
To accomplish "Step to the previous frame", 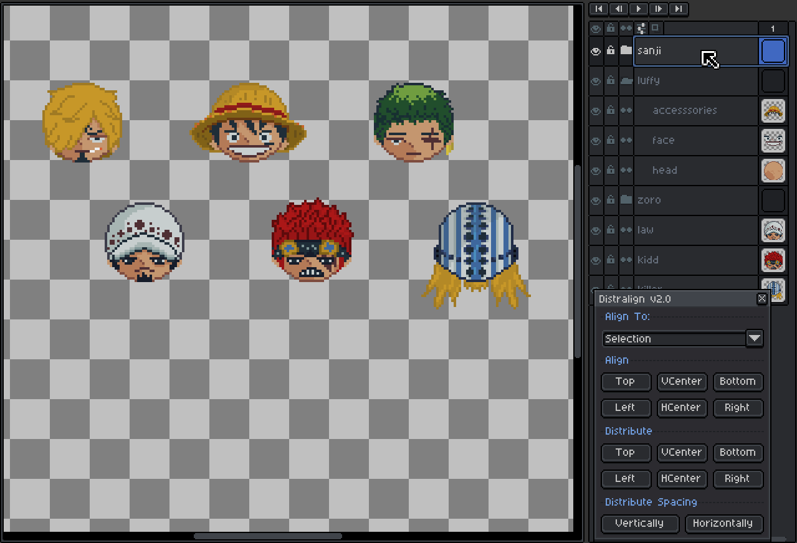I will pos(618,9).
